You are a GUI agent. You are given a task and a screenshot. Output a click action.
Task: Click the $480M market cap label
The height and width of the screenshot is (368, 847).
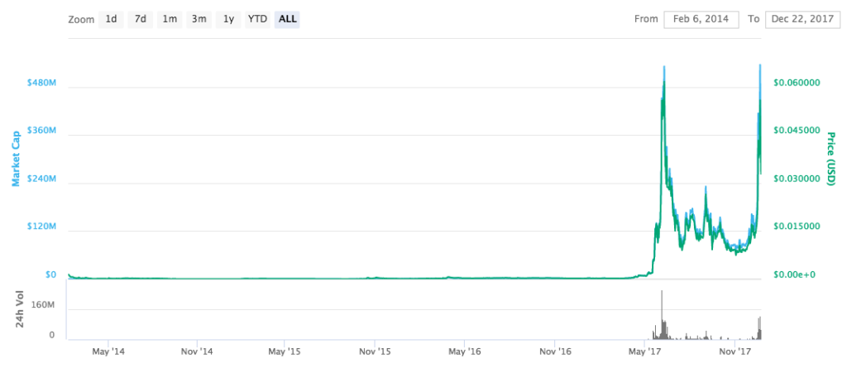coord(41,83)
